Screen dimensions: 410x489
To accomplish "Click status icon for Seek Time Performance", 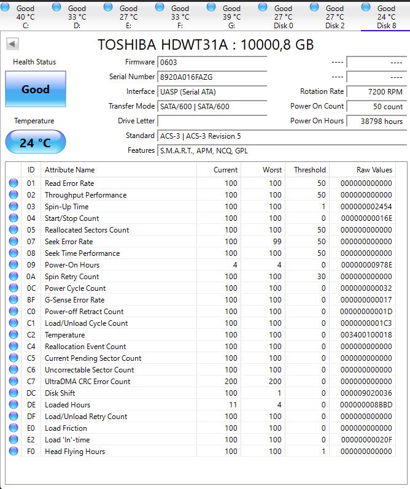I will click(x=14, y=253).
